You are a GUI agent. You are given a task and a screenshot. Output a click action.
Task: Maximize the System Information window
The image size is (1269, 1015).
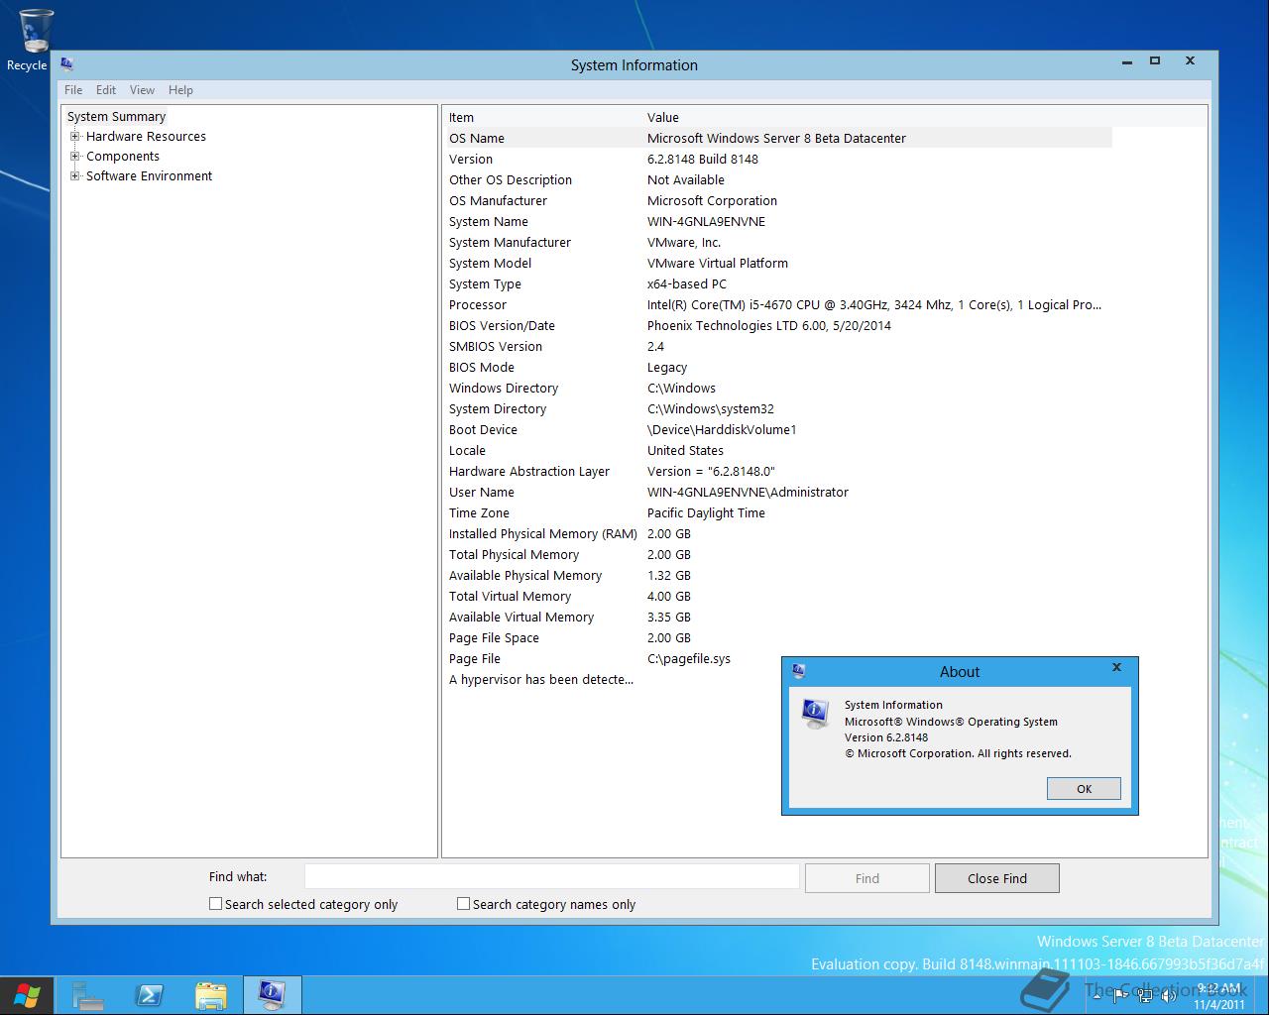pyautogui.click(x=1155, y=61)
